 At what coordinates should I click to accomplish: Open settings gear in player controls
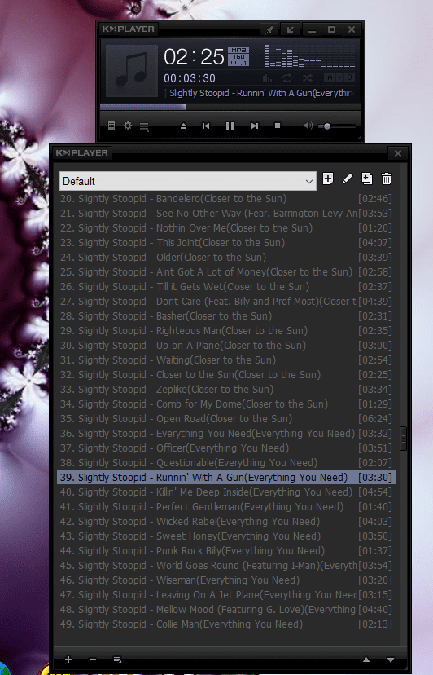(128, 126)
